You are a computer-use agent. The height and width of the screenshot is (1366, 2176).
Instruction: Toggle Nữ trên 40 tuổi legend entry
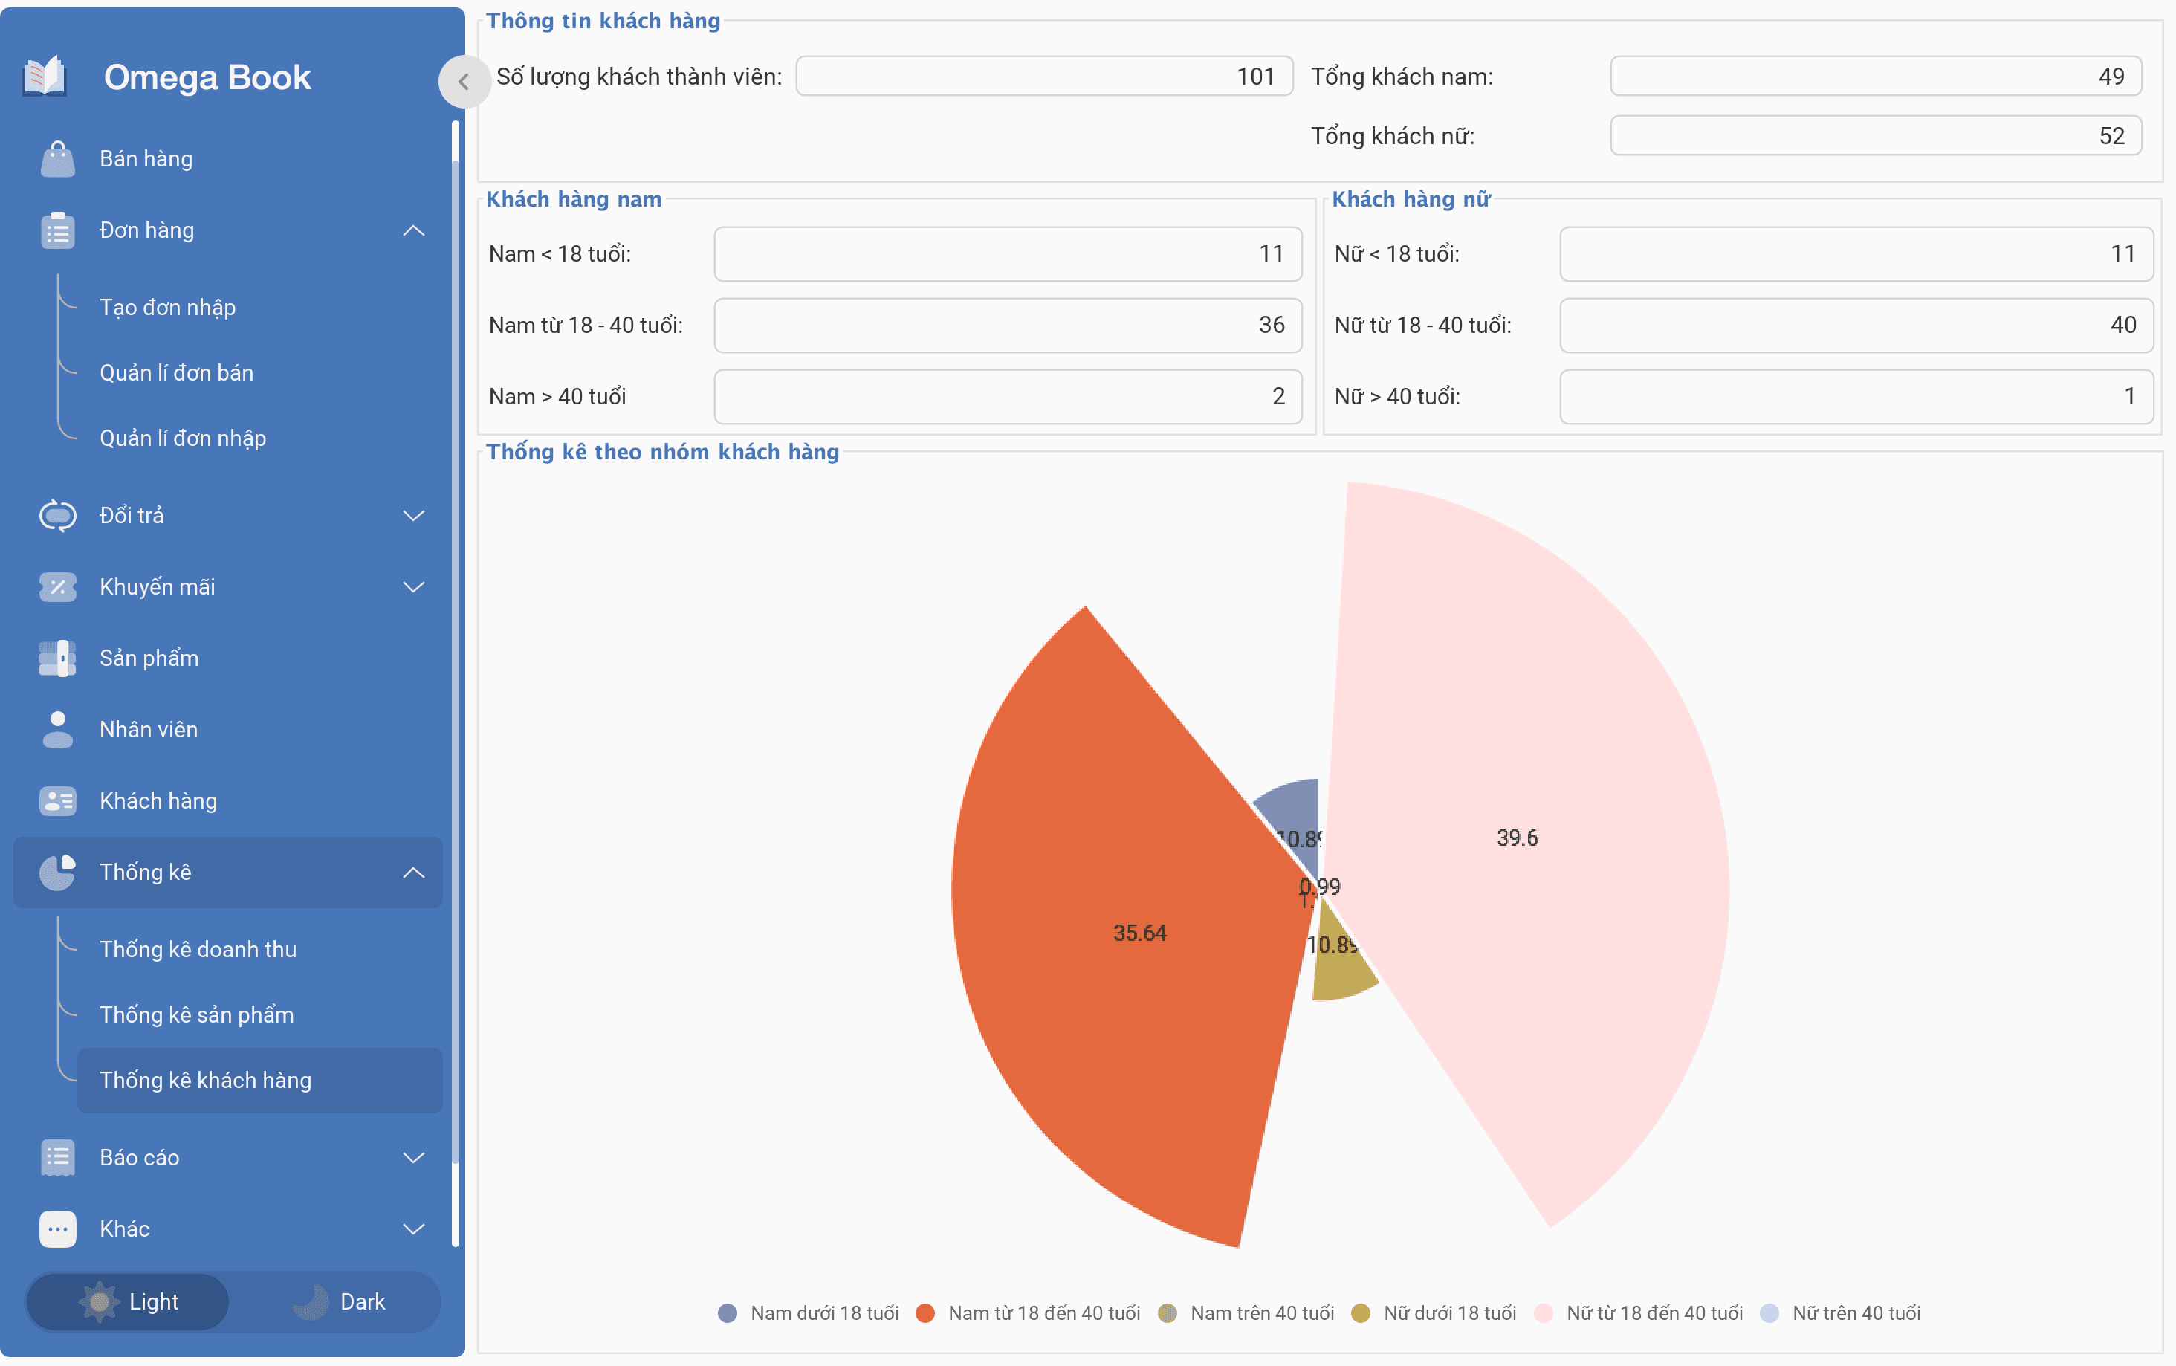click(1841, 1313)
